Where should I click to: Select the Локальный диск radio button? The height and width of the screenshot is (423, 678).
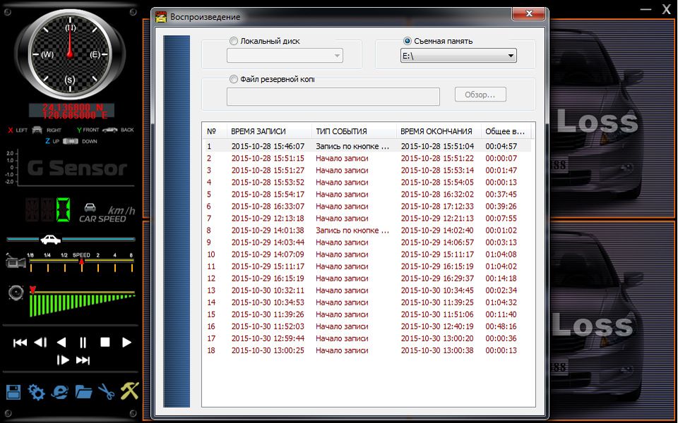(x=234, y=42)
